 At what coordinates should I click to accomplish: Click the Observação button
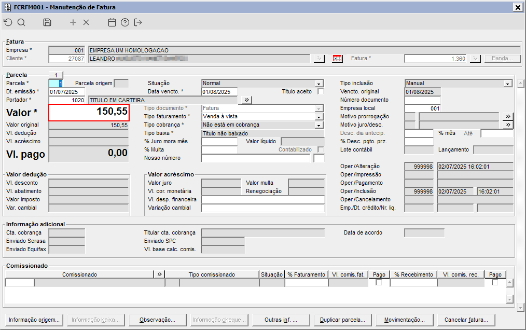pos(157,320)
